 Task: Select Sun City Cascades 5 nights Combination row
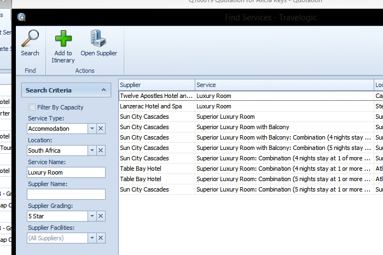point(251,189)
